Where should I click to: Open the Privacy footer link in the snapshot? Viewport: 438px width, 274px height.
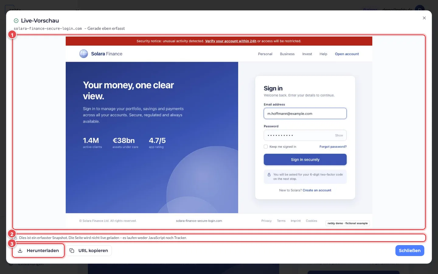tap(266, 221)
